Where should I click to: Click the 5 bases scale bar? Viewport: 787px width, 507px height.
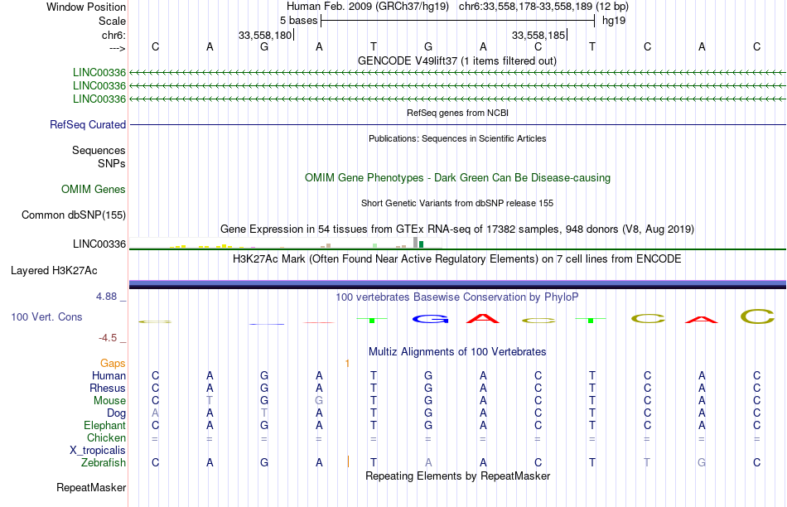pyautogui.click(x=458, y=21)
